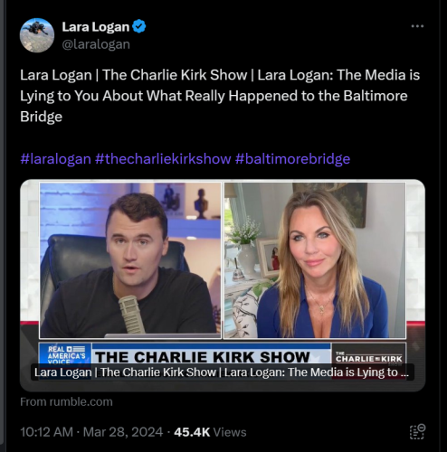Screen dimensions: 447x452
Task: Click the link card title caption overlay
Action: point(223,372)
